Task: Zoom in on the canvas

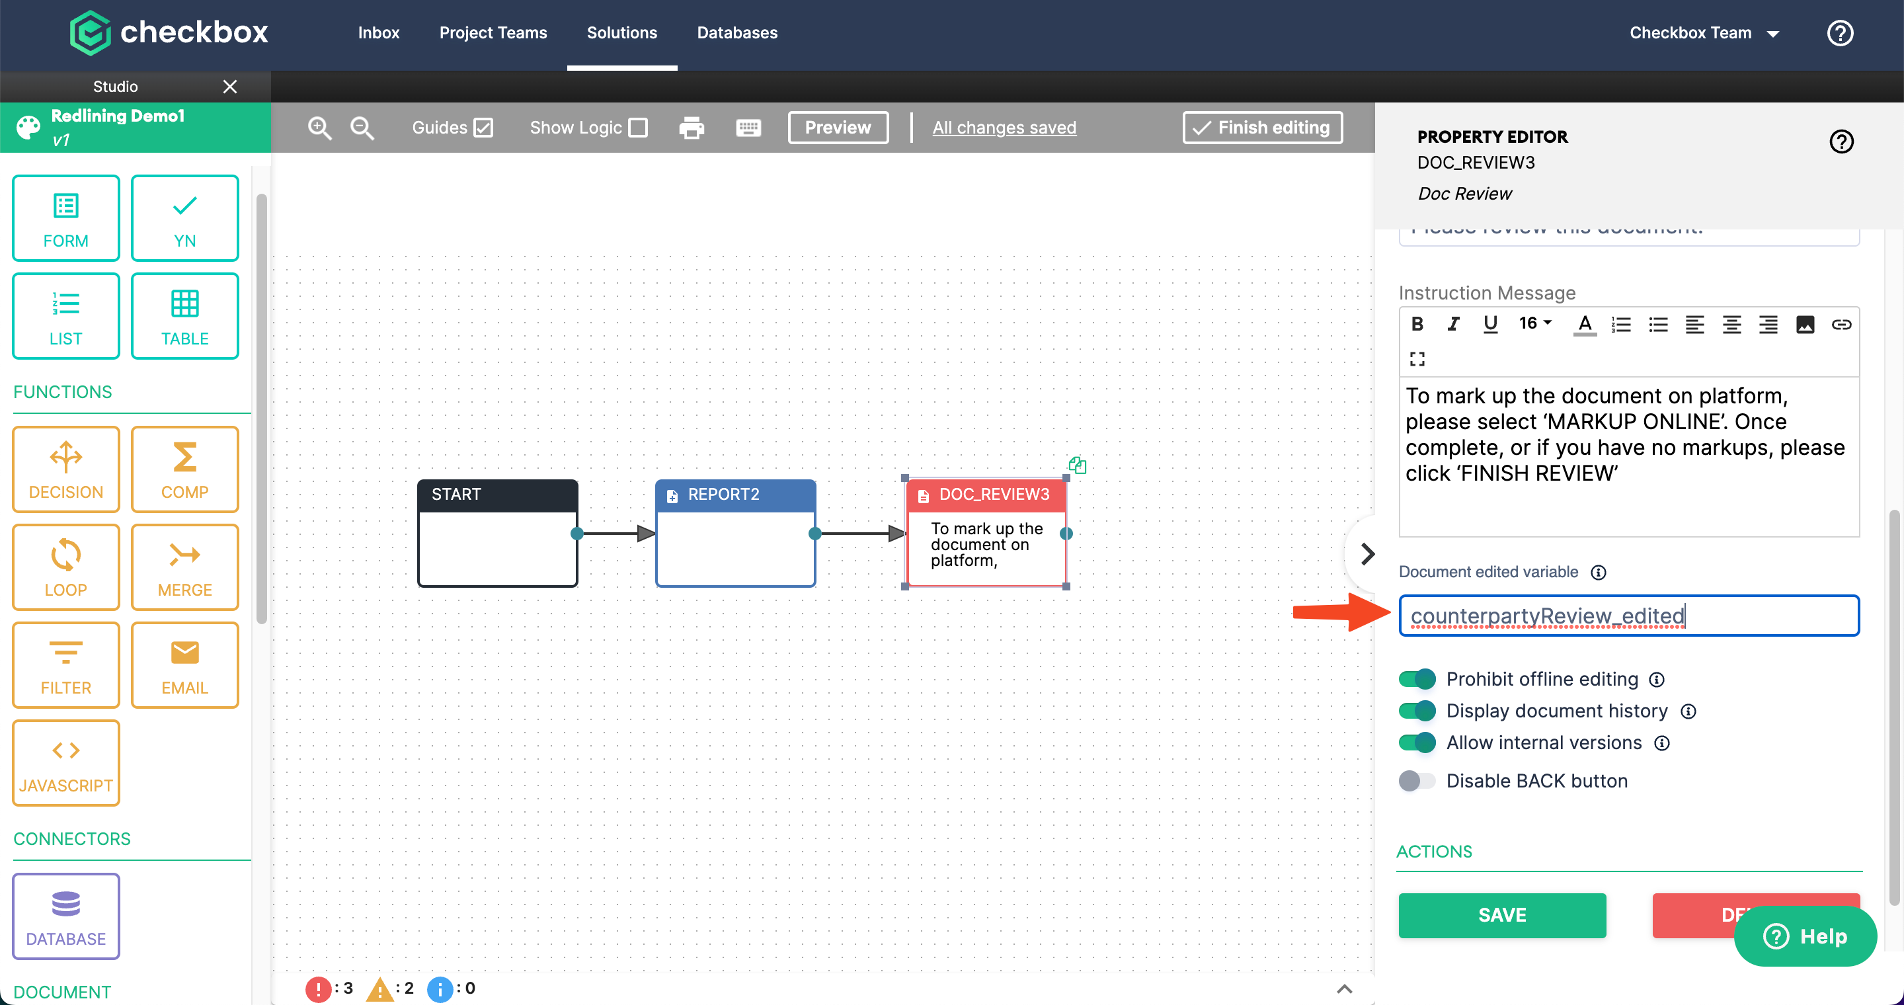Action: (x=319, y=128)
